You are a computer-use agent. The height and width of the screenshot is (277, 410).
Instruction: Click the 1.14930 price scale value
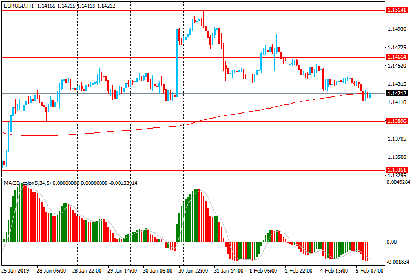click(397, 29)
